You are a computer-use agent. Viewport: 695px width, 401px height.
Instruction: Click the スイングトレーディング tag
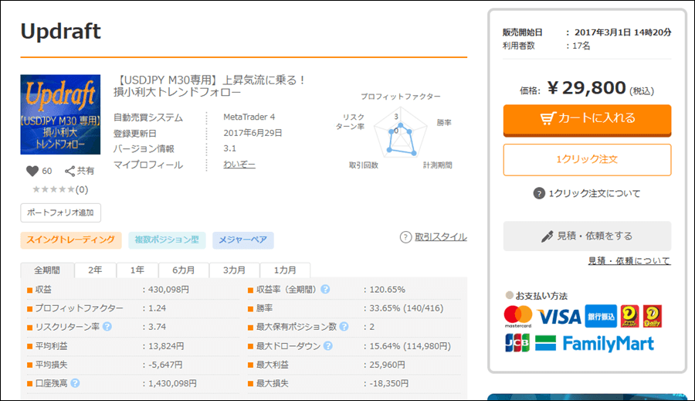tap(71, 240)
